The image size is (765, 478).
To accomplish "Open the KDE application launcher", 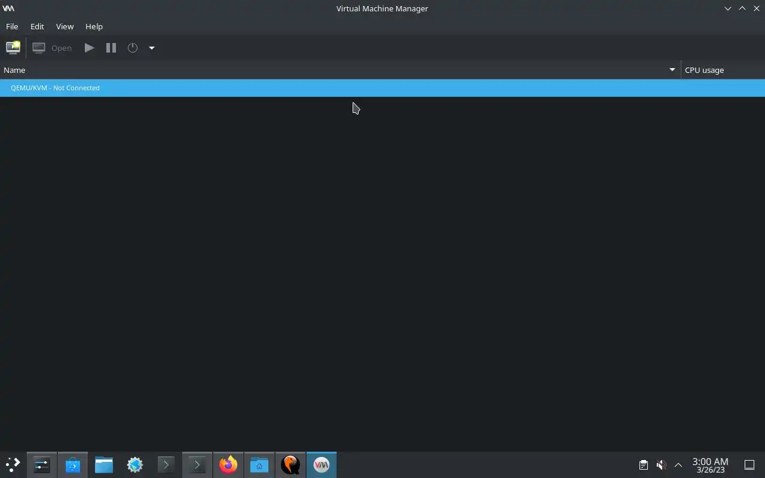I will coord(13,465).
